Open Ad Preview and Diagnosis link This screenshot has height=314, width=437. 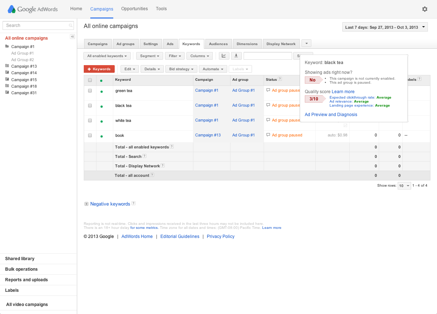(x=331, y=114)
